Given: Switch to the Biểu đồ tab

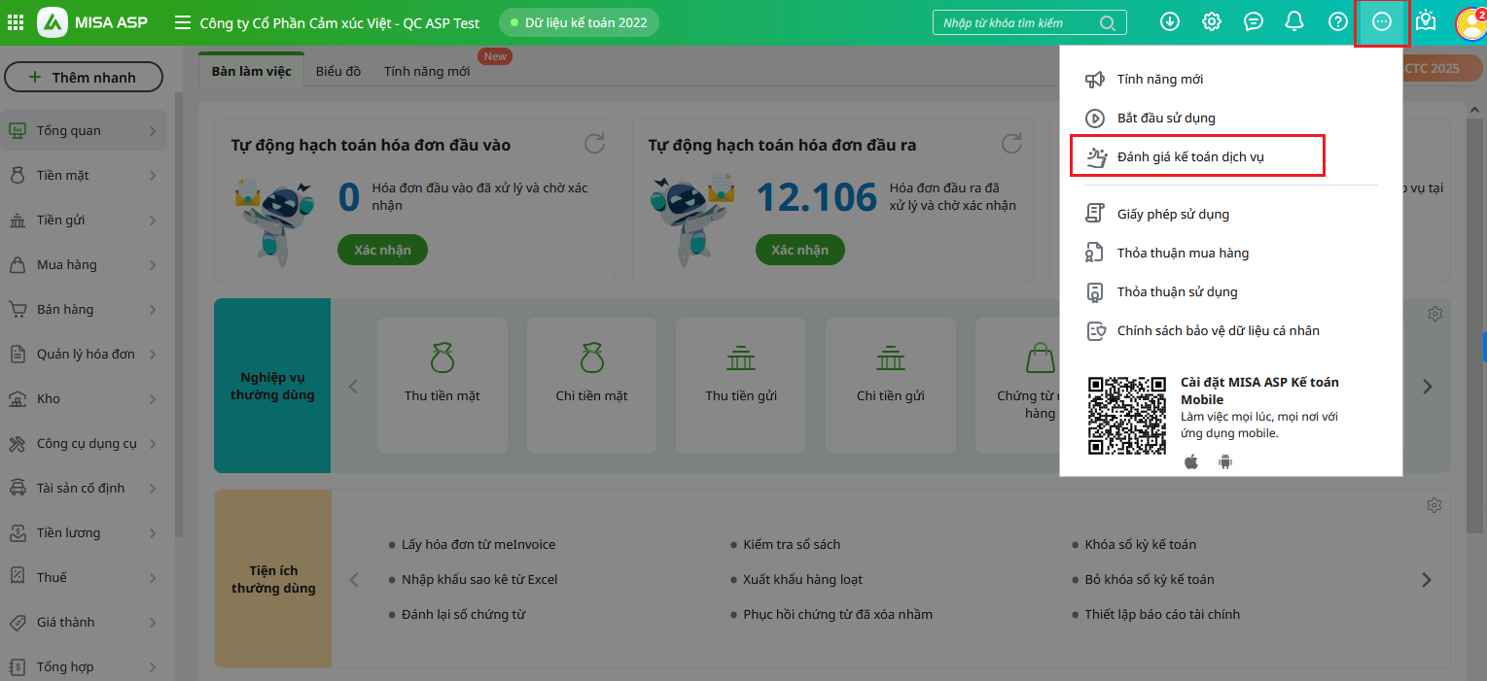Looking at the screenshot, I should pos(337,71).
